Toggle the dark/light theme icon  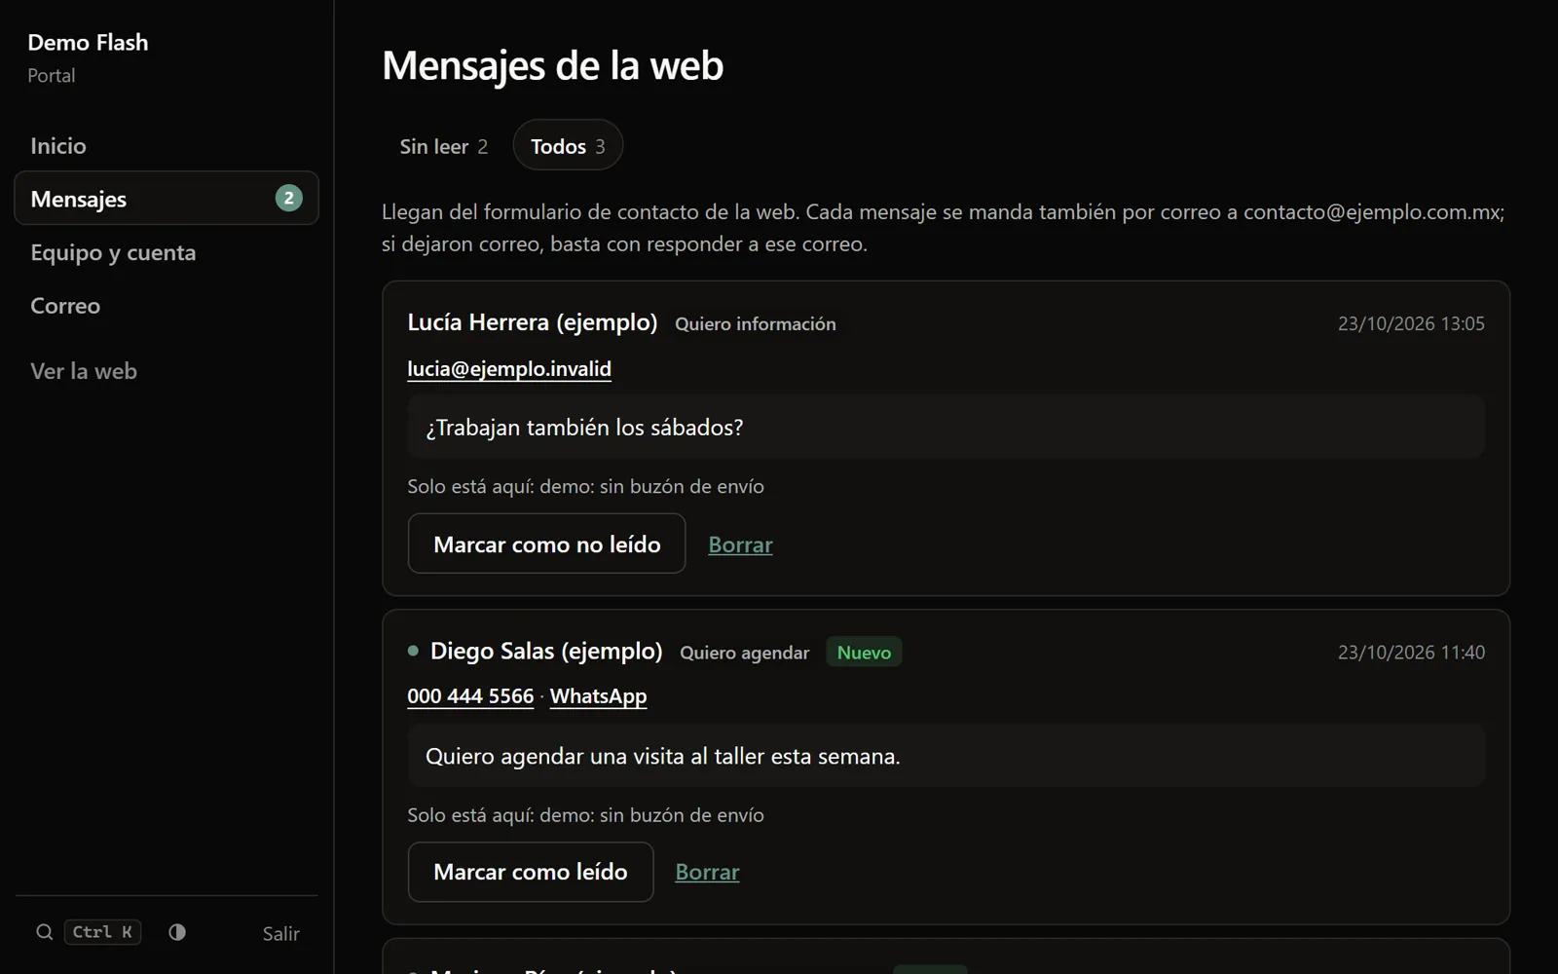177,932
